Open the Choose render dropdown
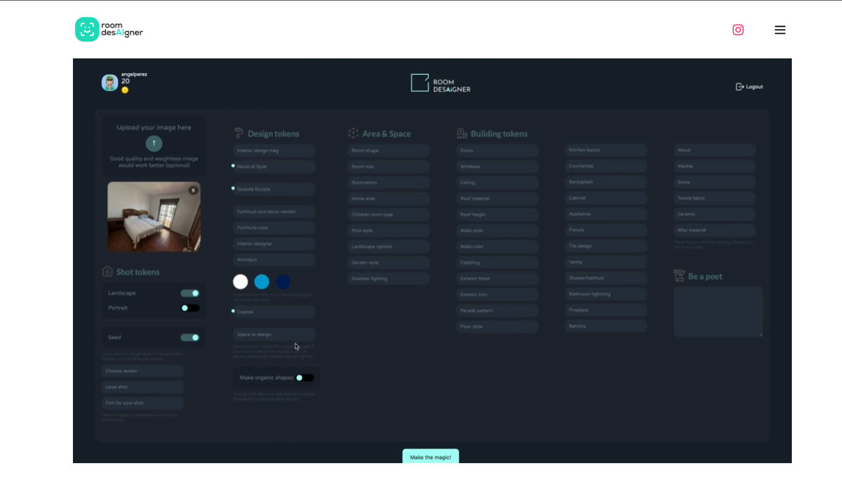Image resolution: width=842 pixels, height=483 pixels. (142, 371)
